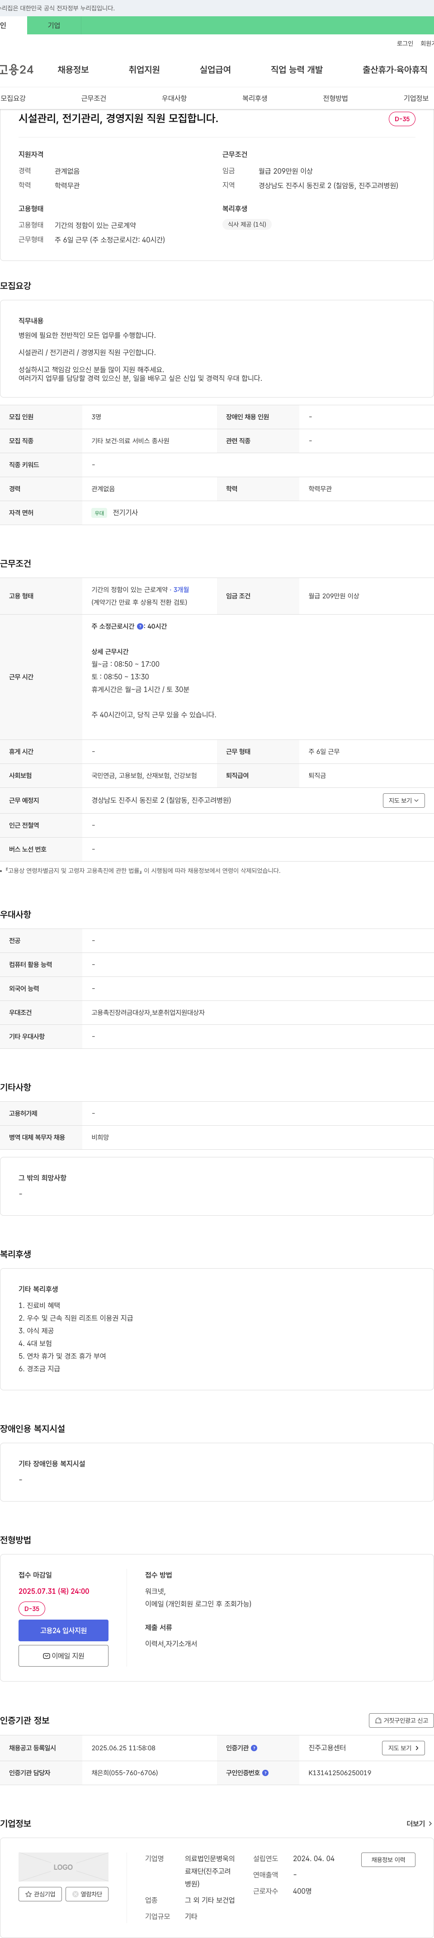Click the siren icon in 거짓구인광고 신고
The image size is (434, 1938).
click(x=378, y=1720)
